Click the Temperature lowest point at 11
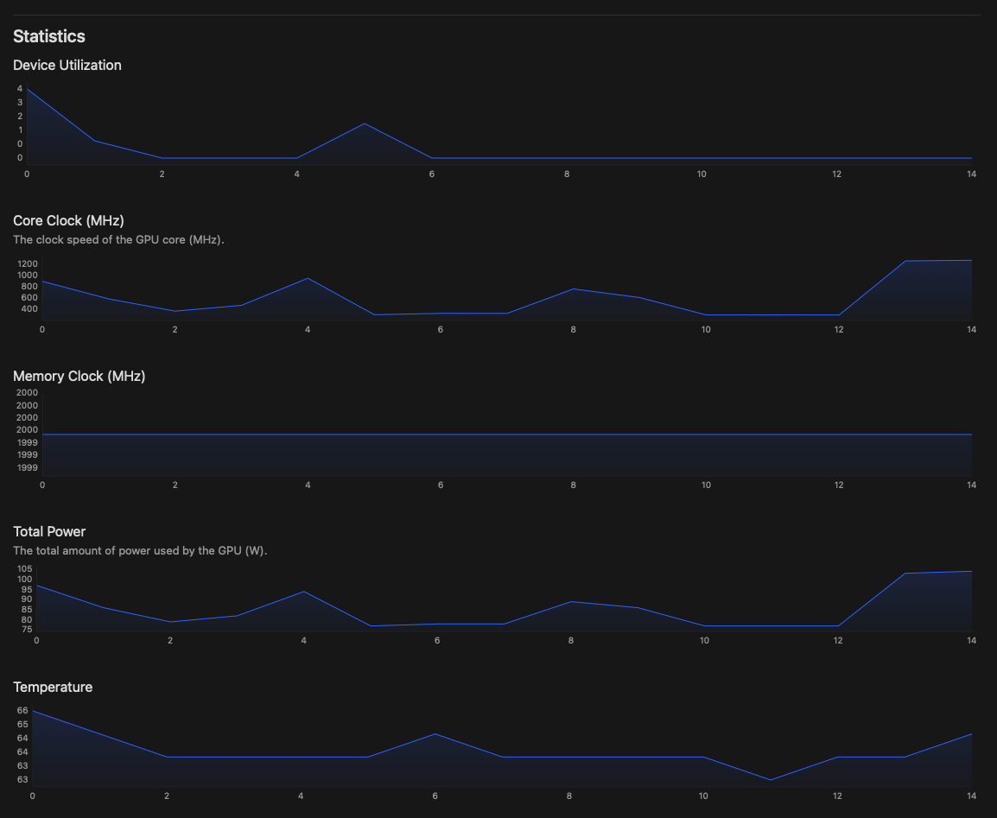Viewport: 997px width, 818px height. [771, 780]
